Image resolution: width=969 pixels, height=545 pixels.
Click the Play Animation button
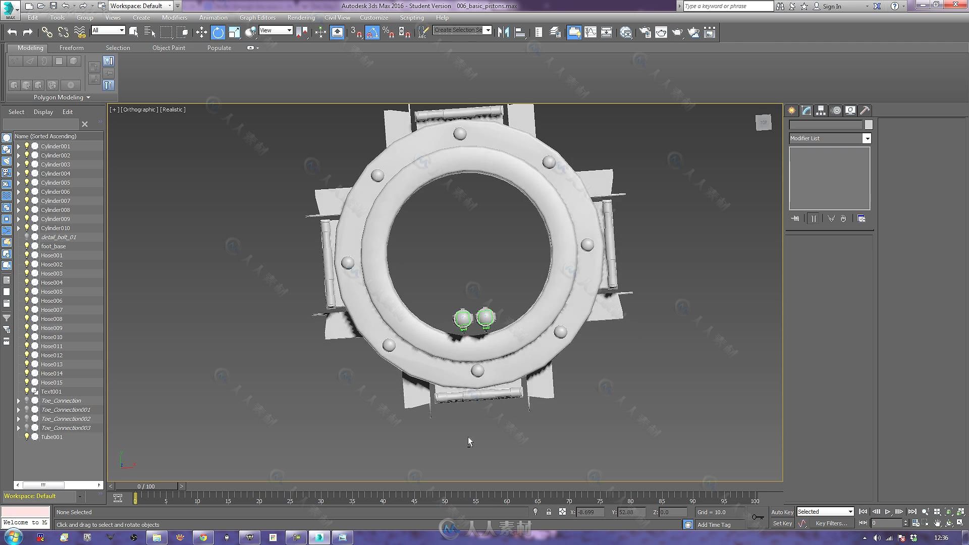887,512
